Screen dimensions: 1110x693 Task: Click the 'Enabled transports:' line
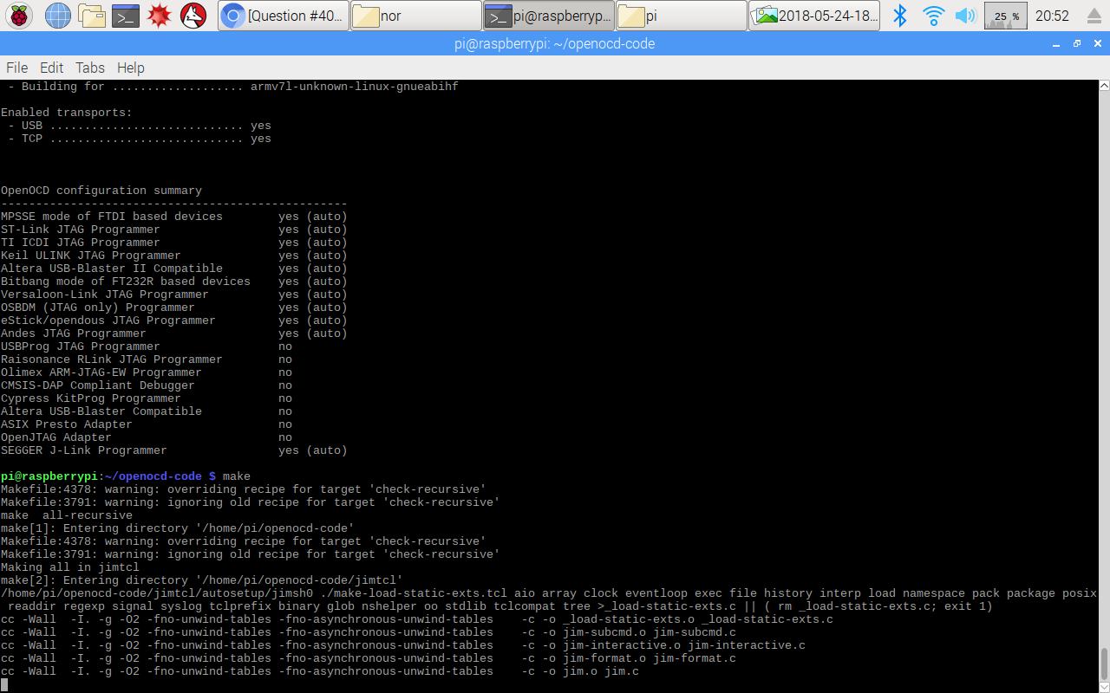coord(67,113)
